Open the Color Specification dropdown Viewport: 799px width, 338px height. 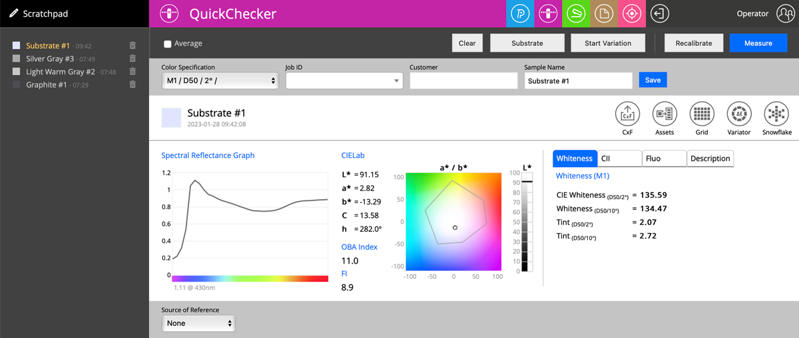coord(220,80)
